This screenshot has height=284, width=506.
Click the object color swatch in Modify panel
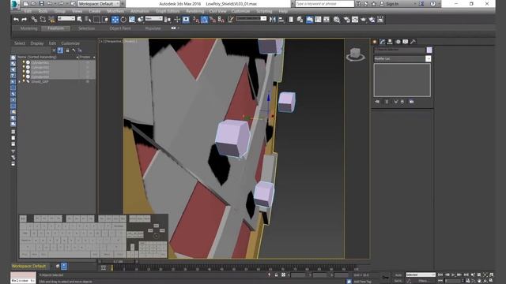click(429, 50)
